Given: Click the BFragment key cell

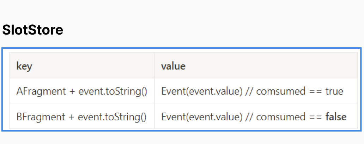Looking at the screenshot, I should click(x=81, y=116).
